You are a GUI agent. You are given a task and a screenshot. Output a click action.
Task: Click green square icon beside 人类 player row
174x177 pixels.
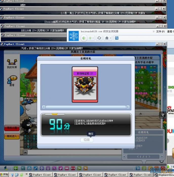click(x=151, y=72)
